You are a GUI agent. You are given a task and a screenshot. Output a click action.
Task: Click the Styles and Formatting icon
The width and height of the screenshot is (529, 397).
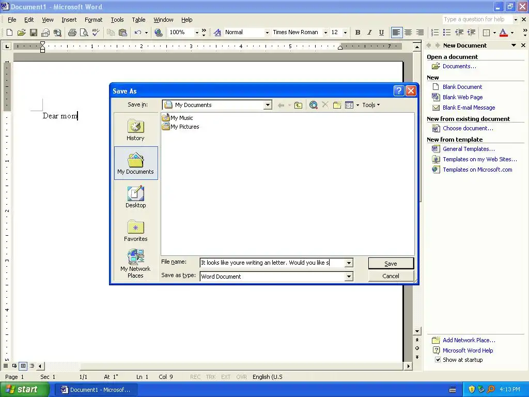click(217, 33)
